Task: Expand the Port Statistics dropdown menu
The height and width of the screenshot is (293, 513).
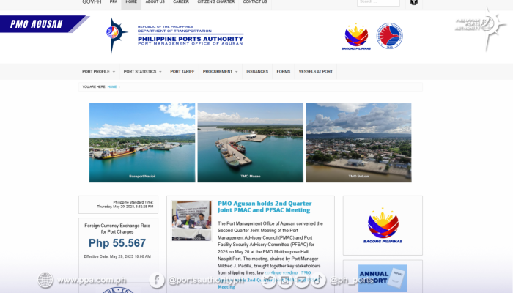Action: click(x=142, y=71)
